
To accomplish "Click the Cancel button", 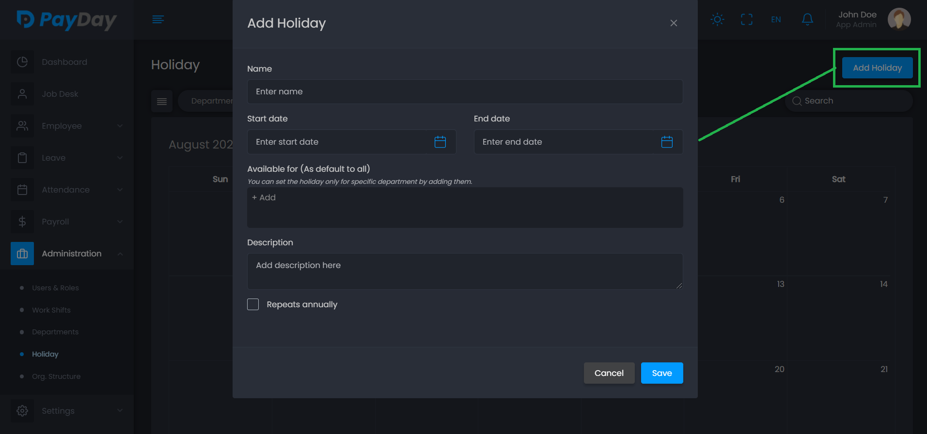I will 609,373.
